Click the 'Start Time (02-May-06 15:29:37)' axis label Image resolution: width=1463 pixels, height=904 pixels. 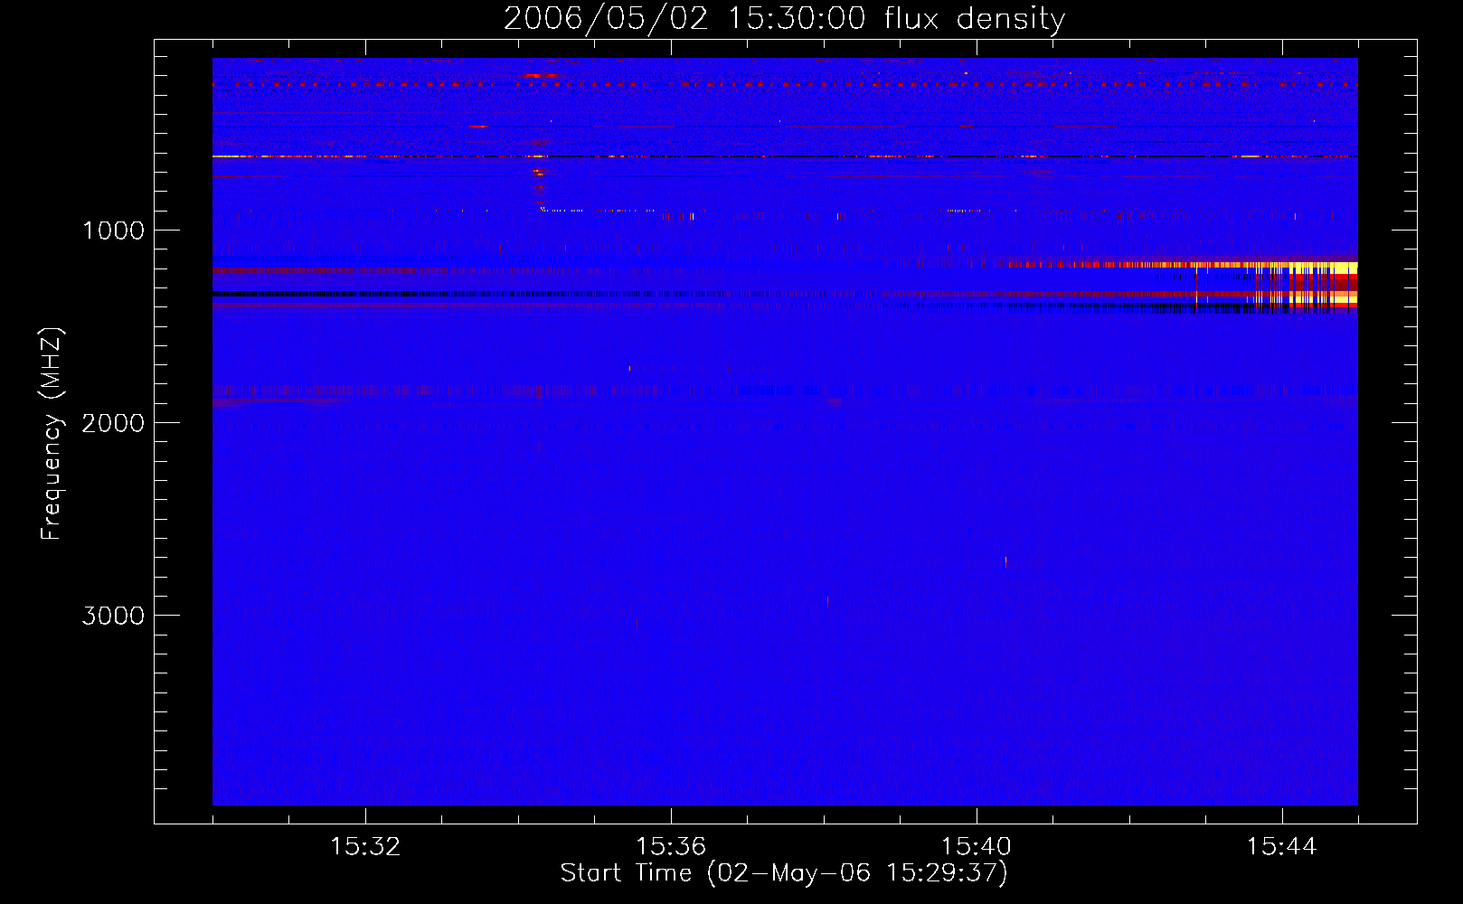(784, 873)
